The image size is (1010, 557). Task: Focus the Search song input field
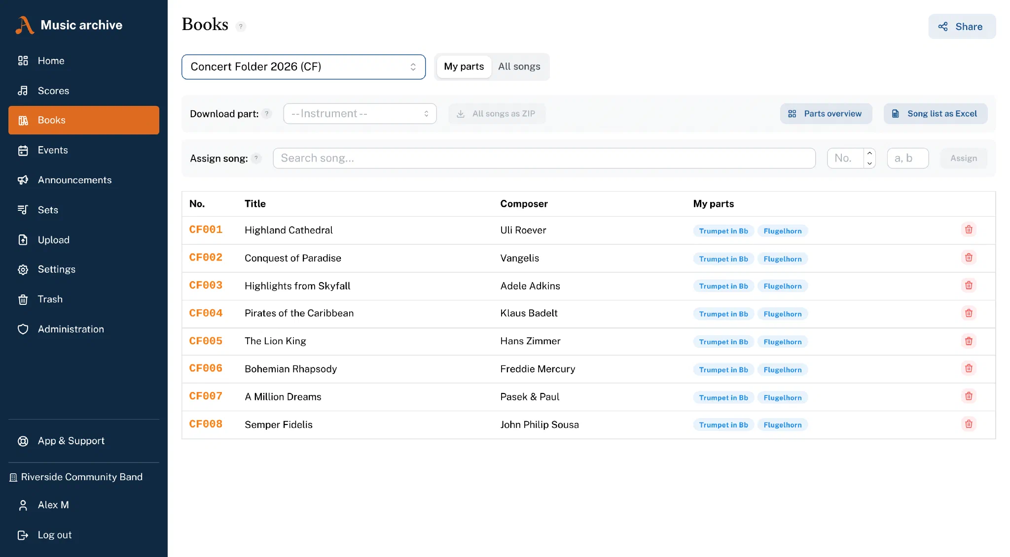tap(544, 158)
